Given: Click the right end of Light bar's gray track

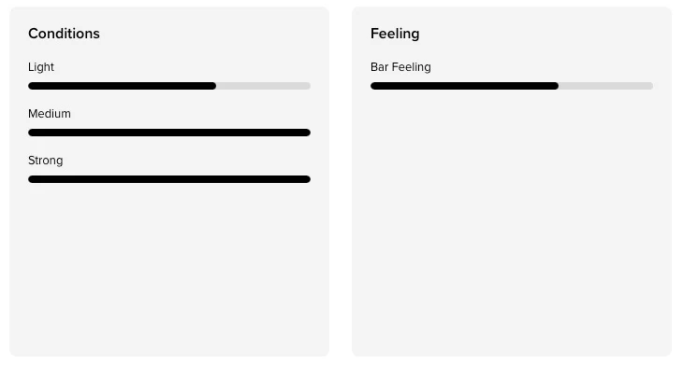Looking at the screenshot, I should coord(309,86).
